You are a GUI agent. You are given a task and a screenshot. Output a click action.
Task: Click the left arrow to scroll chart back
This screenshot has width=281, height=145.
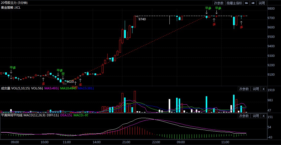coord(246,3)
